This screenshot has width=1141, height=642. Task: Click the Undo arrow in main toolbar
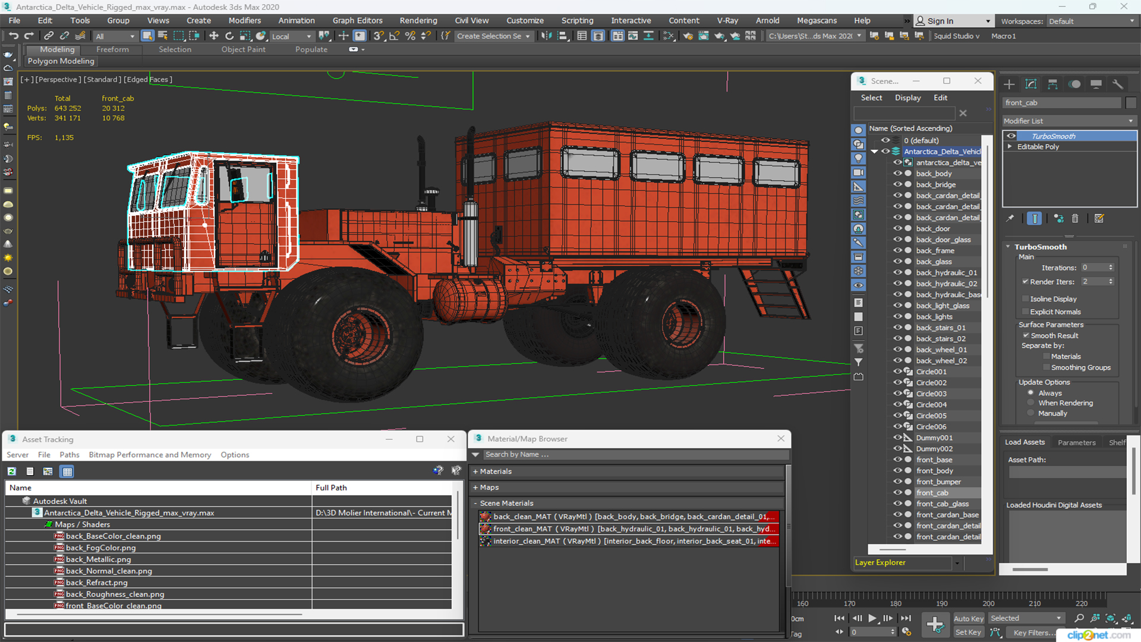(x=13, y=36)
